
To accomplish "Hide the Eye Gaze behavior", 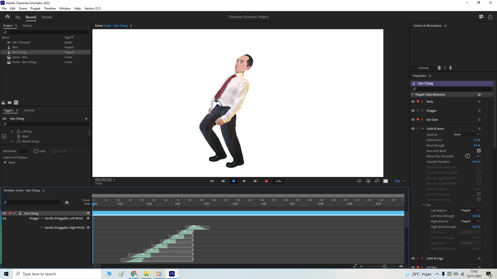I will pos(413,120).
